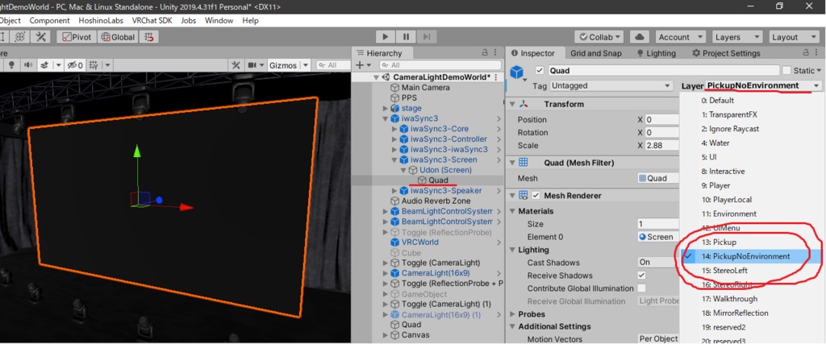This screenshot has width=826, height=344.
Task: Open iwaSync3-Controller prefab arrow
Action: point(499,139)
